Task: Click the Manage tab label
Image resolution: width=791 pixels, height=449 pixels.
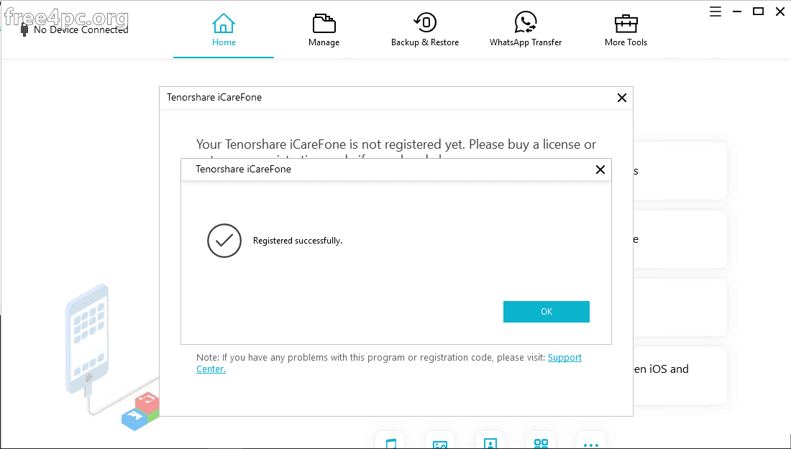Action: [324, 42]
